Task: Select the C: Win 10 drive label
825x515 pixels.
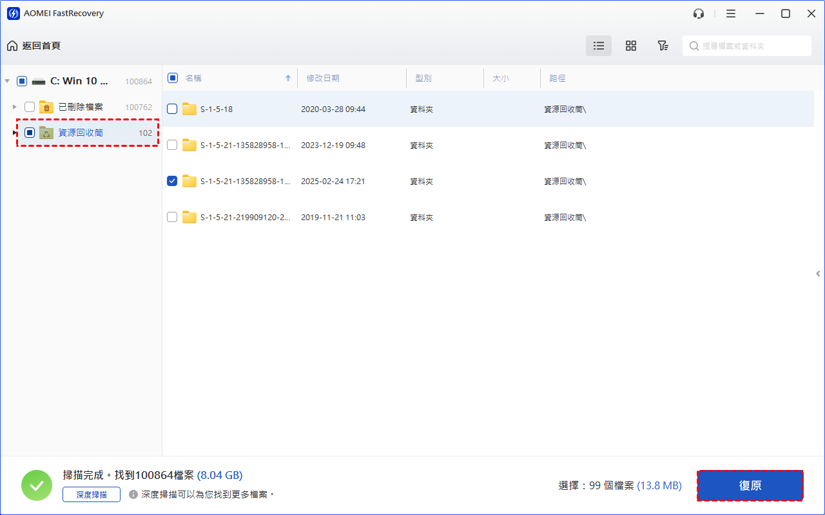Action: 79,81
